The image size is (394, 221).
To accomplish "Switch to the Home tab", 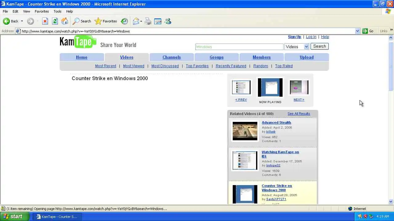I will point(82,57).
